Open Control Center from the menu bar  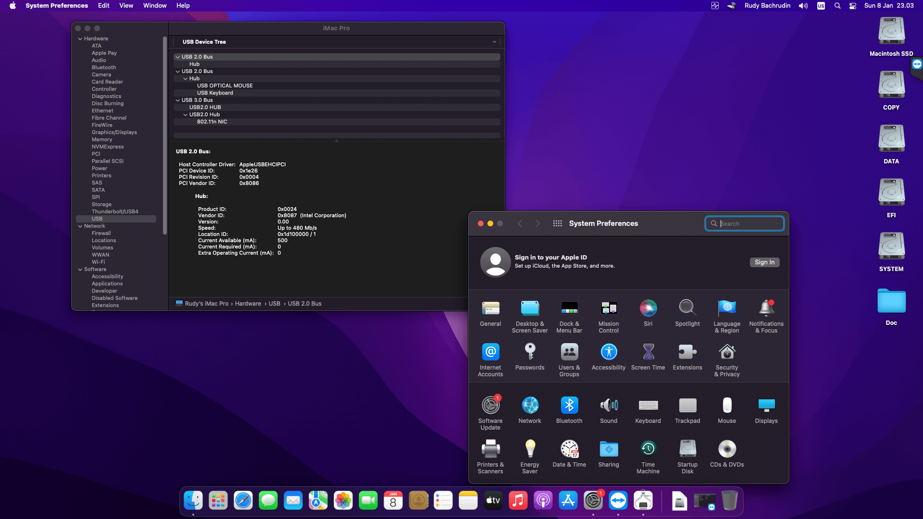(x=853, y=6)
